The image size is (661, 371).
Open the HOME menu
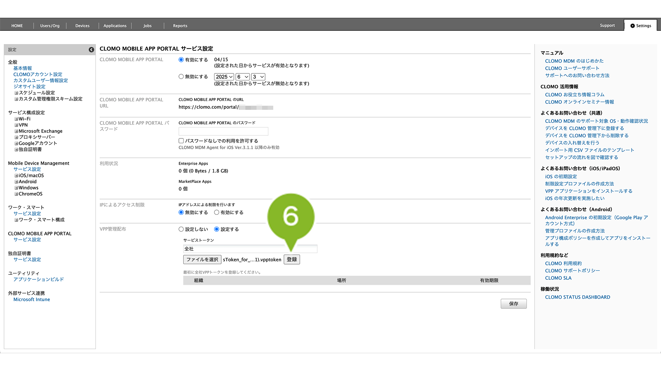click(17, 26)
